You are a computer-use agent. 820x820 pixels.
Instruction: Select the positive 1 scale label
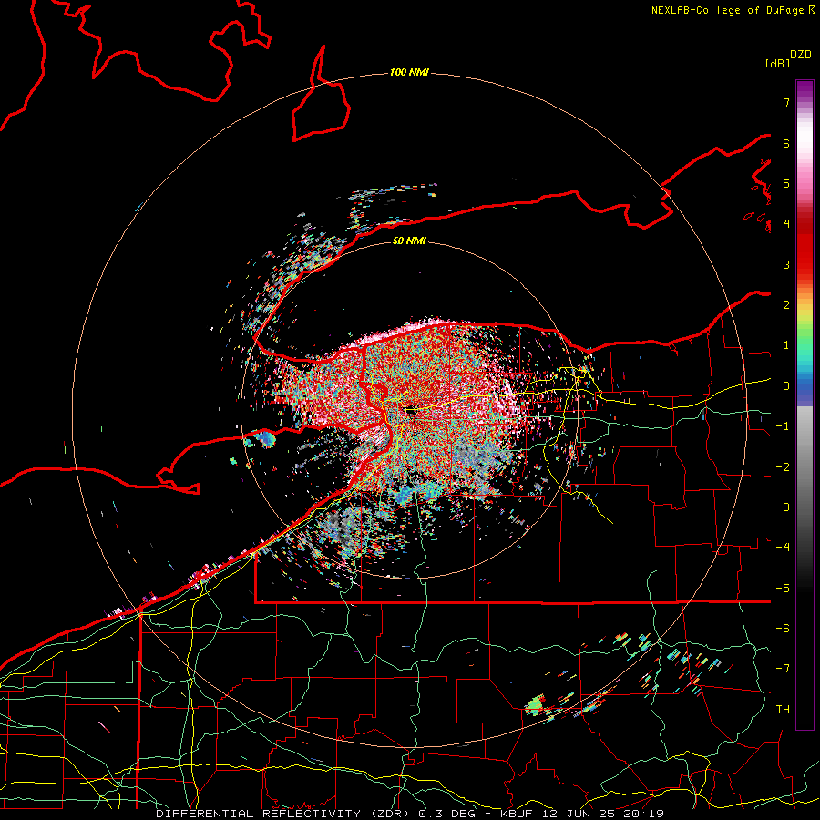[x=786, y=345]
